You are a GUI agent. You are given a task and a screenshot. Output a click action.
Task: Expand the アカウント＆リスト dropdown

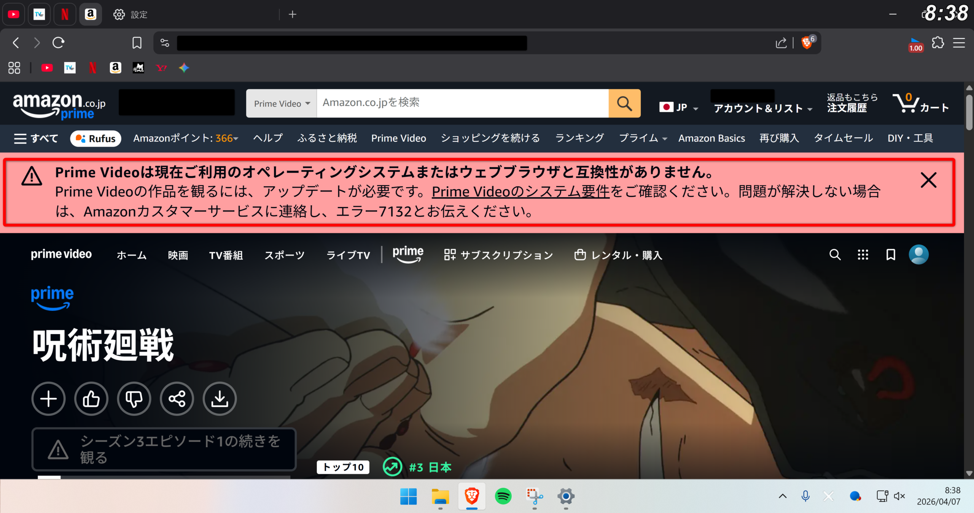click(763, 108)
